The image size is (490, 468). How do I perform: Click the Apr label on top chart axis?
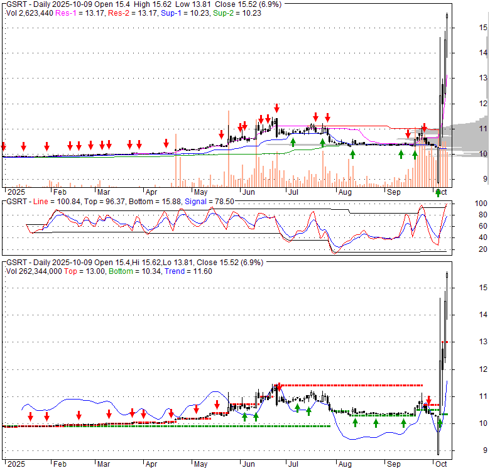click(151, 192)
